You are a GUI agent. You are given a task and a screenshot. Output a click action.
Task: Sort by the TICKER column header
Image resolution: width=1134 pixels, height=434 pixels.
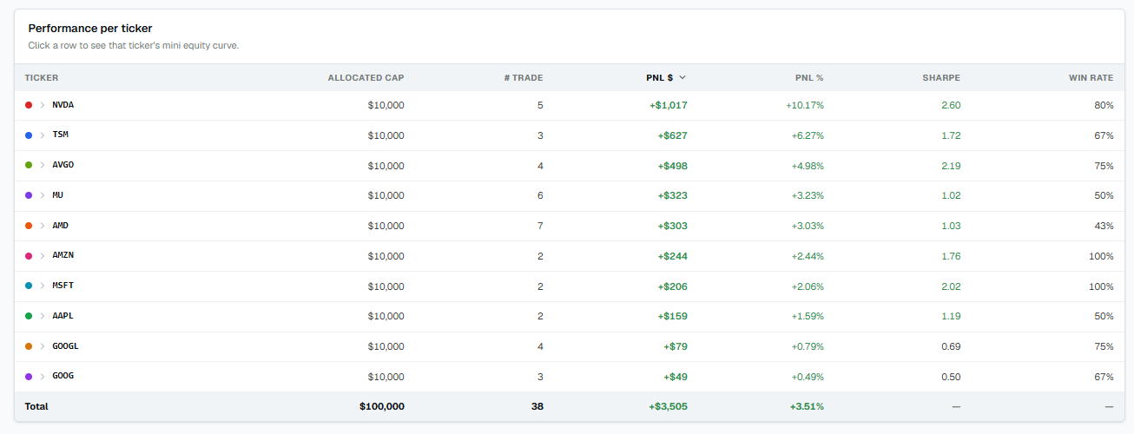[42, 78]
